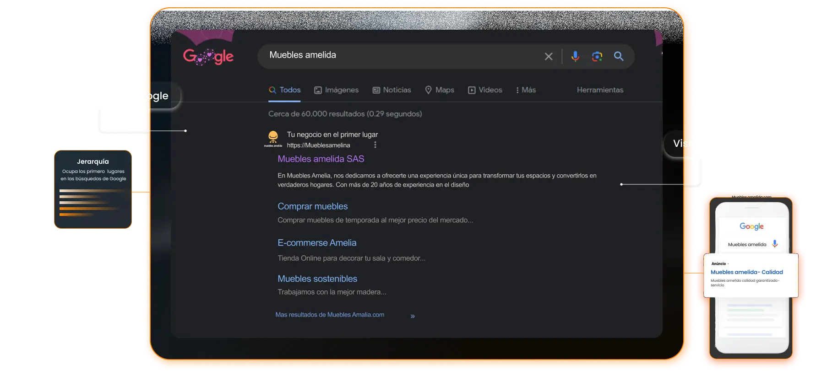Click the Muebles amelida site favicon
This screenshot has height=371, width=838.
pos(273,138)
